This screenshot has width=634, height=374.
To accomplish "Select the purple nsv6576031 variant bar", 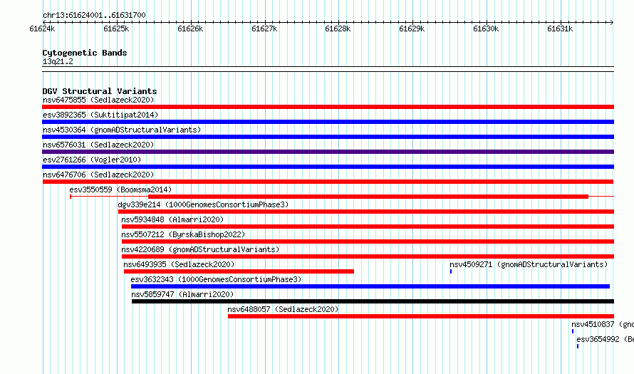I will coord(328,152).
